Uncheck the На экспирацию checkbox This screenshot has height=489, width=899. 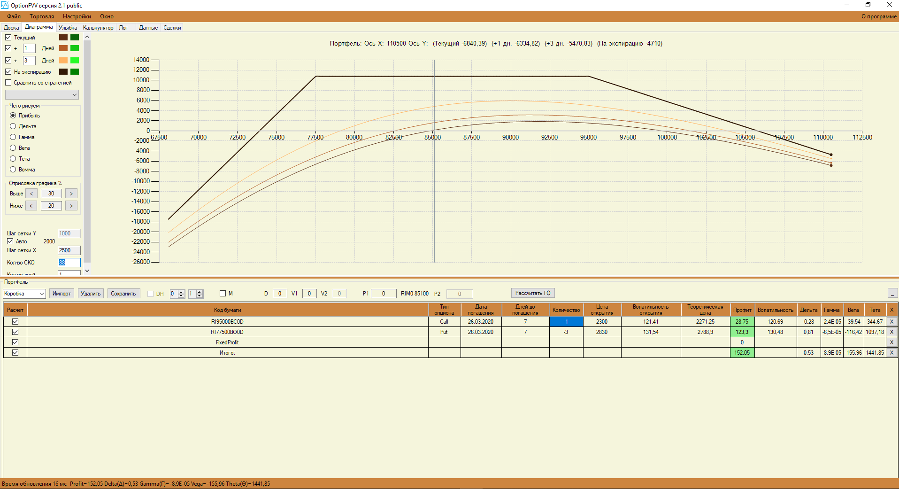(8, 72)
